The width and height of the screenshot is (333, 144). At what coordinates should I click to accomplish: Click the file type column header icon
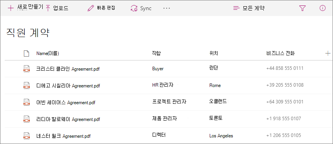pyautogui.click(x=26, y=53)
